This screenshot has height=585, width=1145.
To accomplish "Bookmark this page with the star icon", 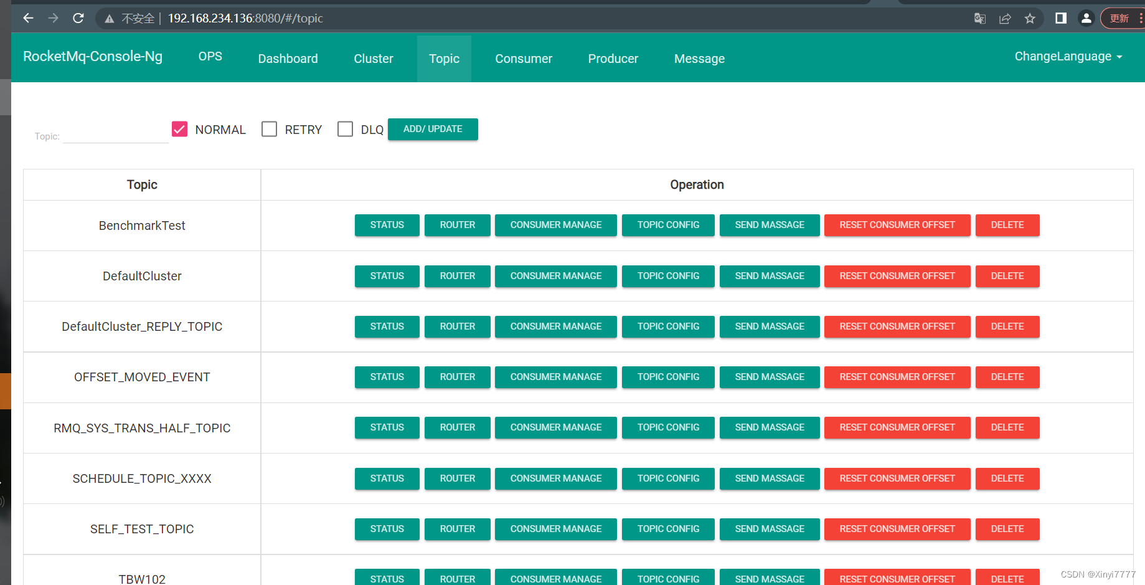I will click(1030, 18).
